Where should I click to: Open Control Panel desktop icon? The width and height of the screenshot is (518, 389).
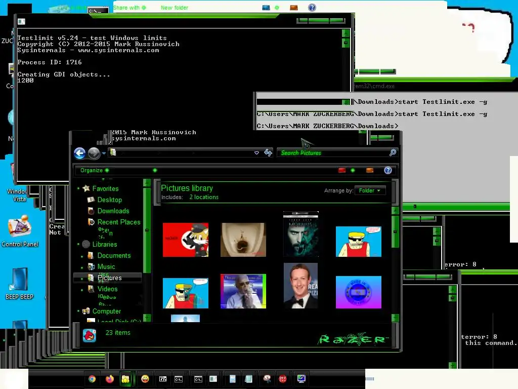click(x=20, y=231)
